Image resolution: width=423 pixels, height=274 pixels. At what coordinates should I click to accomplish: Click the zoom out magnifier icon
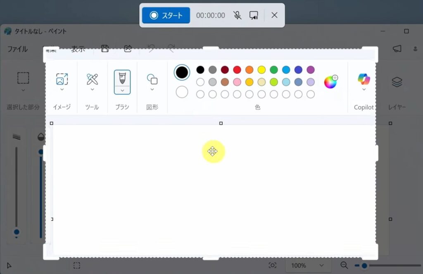[x=344, y=265]
